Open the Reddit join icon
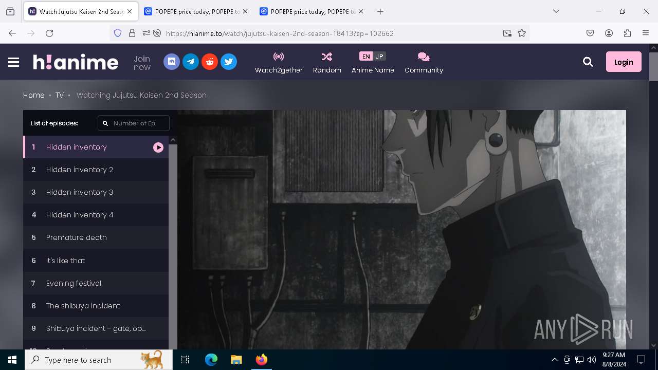The height and width of the screenshot is (370, 658). click(x=210, y=62)
